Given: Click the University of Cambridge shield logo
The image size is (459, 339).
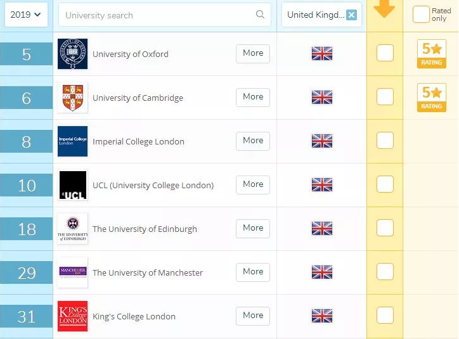Looking at the screenshot, I should (x=73, y=98).
